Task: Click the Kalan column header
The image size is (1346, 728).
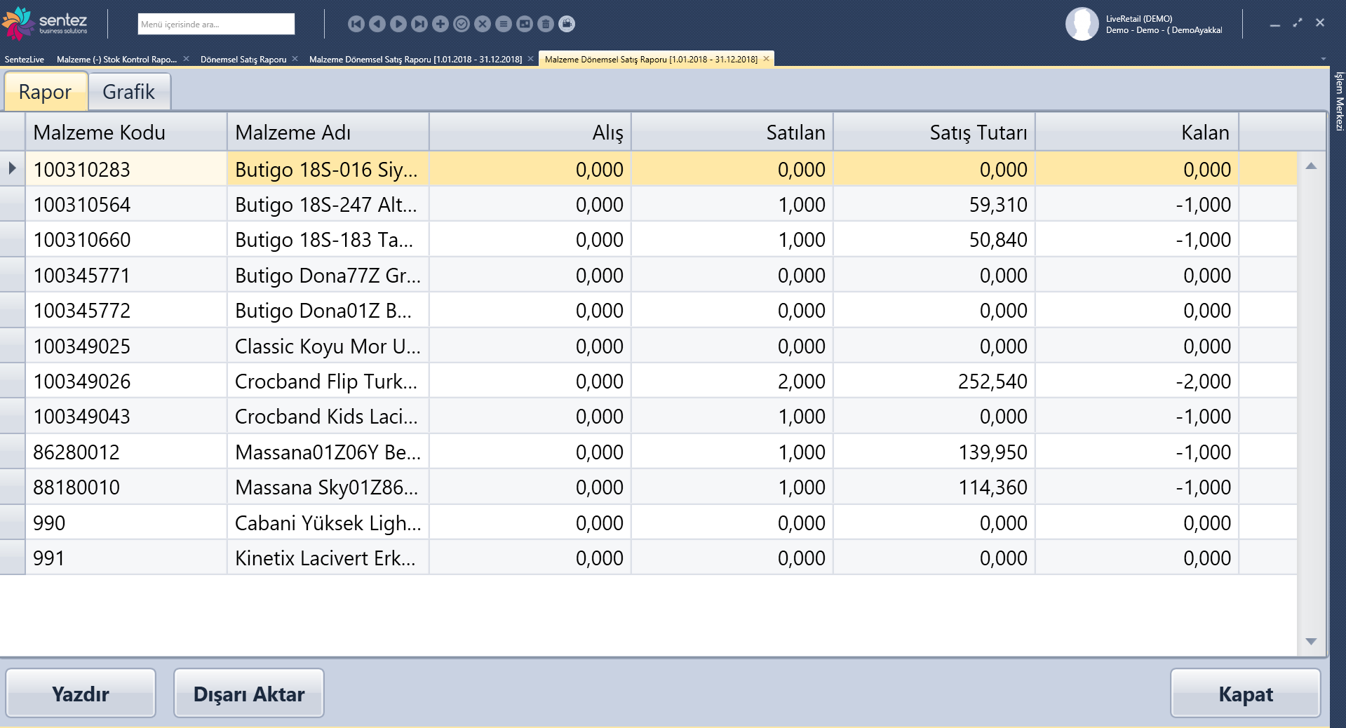Action: [x=1137, y=132]
